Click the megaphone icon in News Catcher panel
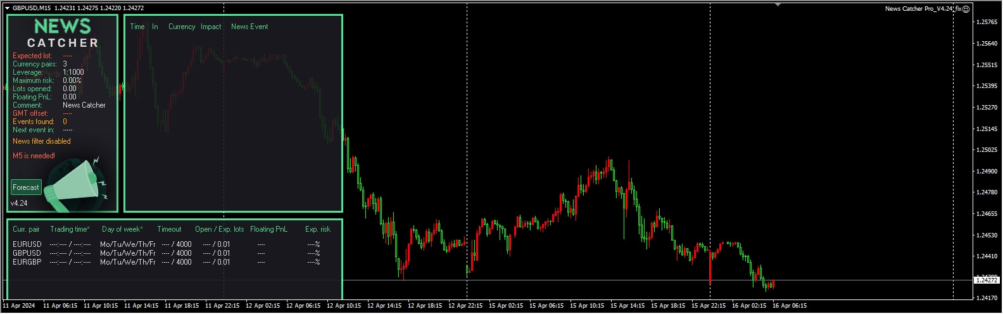The image size is (1003, 314). pyautogui.click(x=76, y=184)
